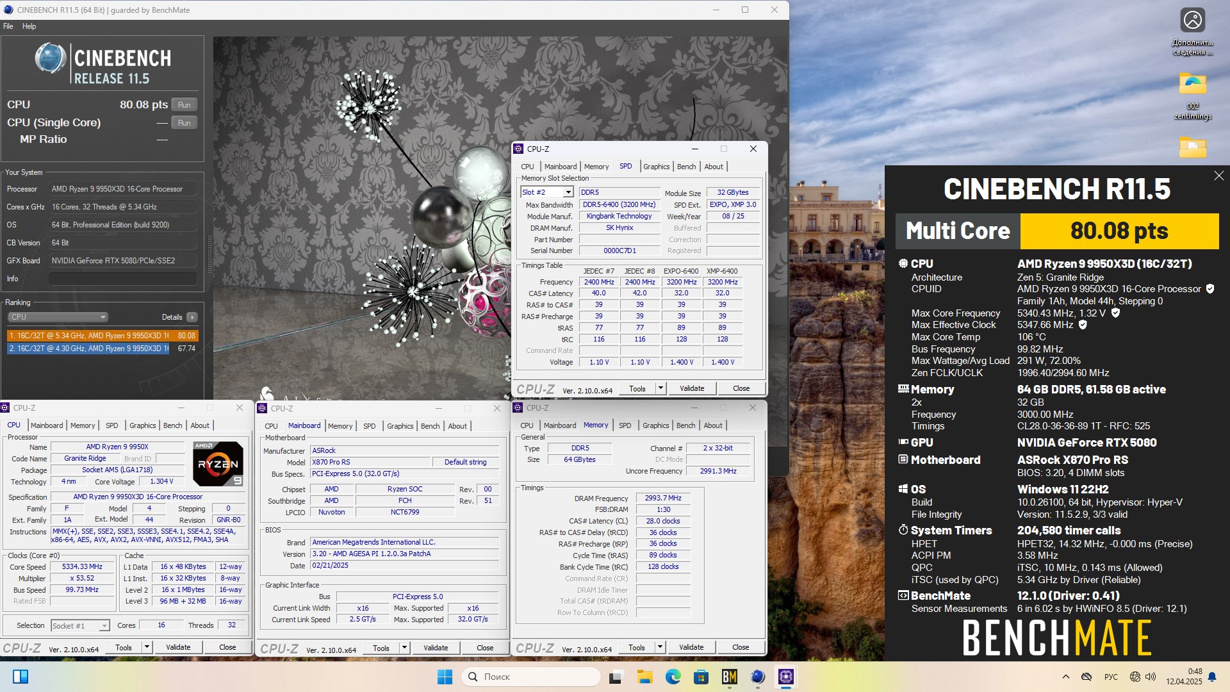The height and width of the screenshot is (692, 1230).
Task: Switch input language РУС indicator
Action: 1111,677
